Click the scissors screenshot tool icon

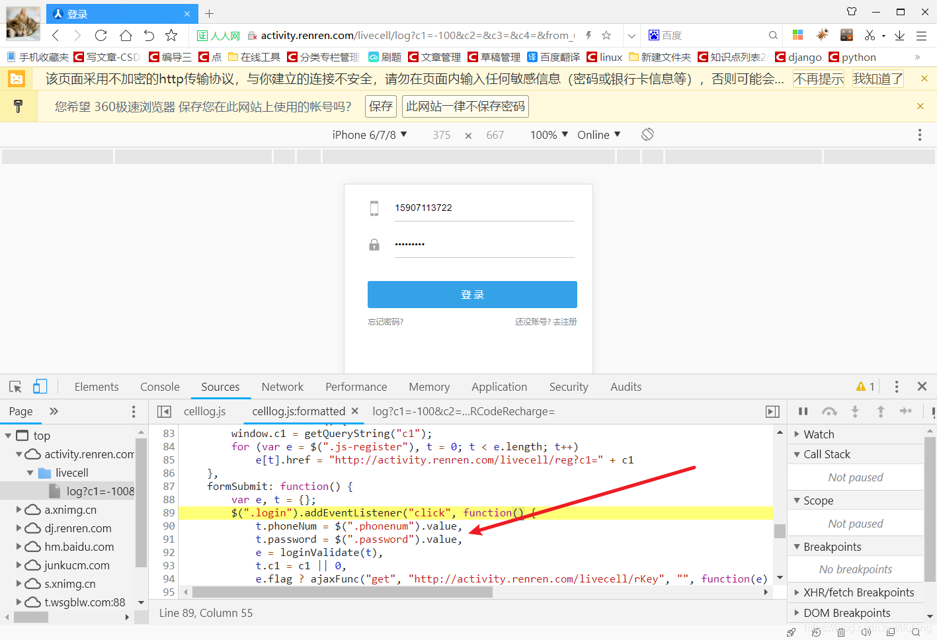870,35
